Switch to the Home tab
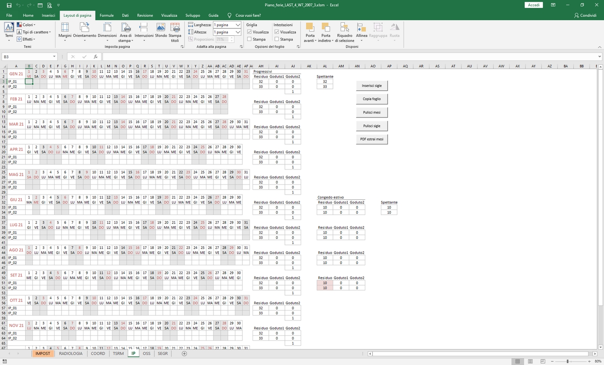 28,15
